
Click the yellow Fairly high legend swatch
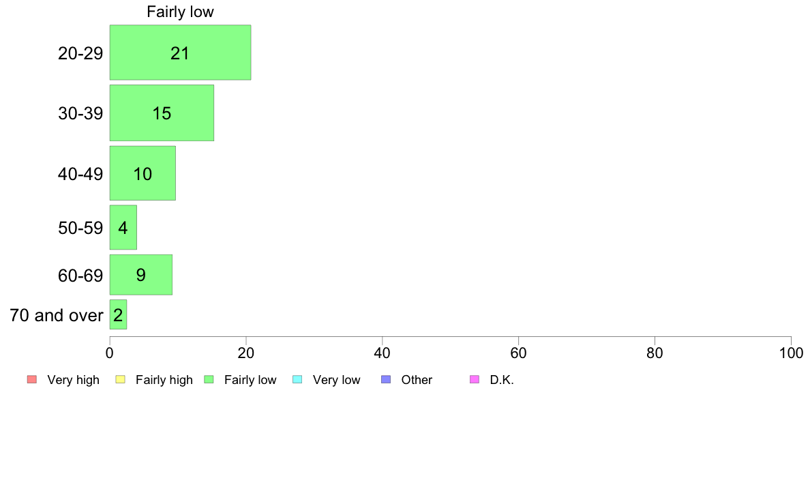pos(121,379)
